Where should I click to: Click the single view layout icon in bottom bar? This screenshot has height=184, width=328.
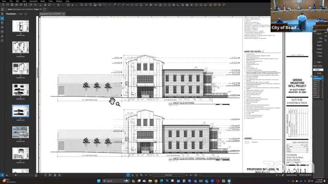(46, 175)
